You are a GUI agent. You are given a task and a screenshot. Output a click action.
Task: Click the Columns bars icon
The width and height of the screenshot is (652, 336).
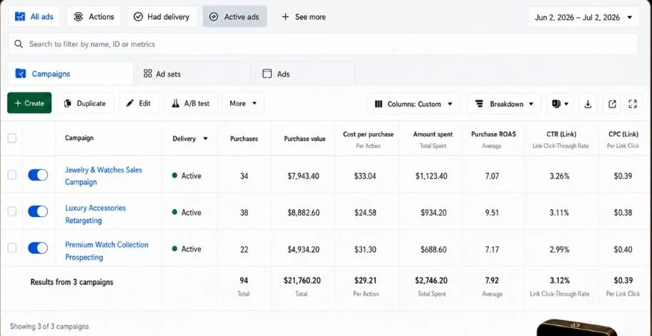tap(378, 104)
